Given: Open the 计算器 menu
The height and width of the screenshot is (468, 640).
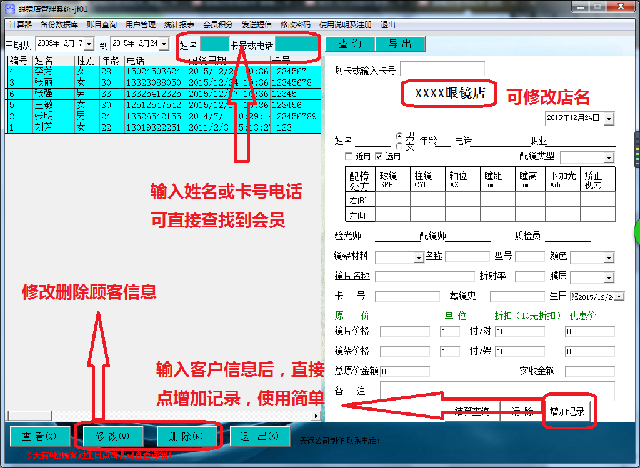Looking at the screenshot, I should pos(21,25).
